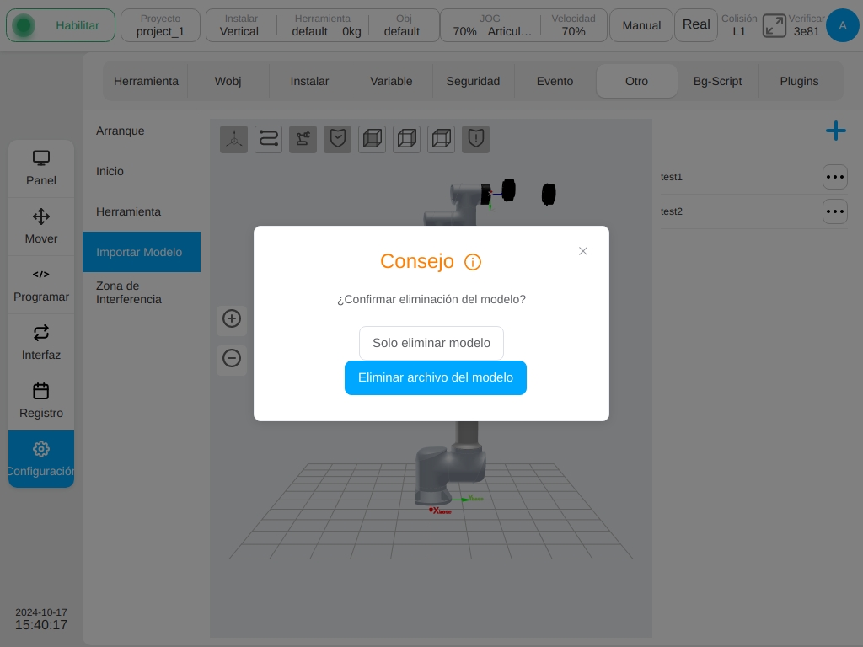Viewport: 863px width, 647px height.
Task: Zoom out of the 3D view
Action: (232, 359)
